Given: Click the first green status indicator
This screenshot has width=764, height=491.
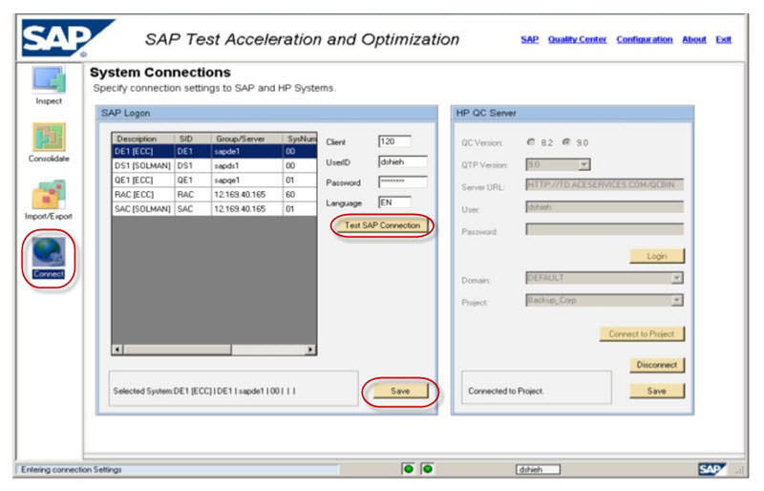Looking at the screenshot, I should pyautogui.click(x=408, y=469).
